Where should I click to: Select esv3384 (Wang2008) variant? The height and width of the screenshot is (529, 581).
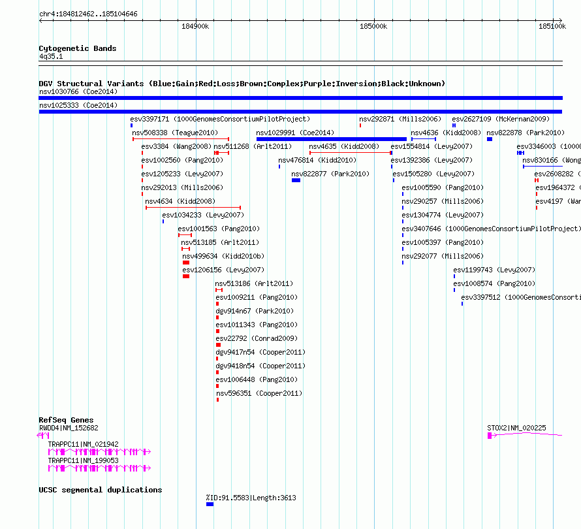click(x=176, y=146)
